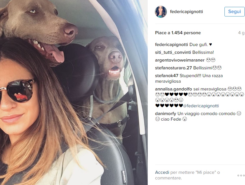The image size is (245, 185).
Task: Click the 4 g post timestamp
Action: (x=241, y=33)
